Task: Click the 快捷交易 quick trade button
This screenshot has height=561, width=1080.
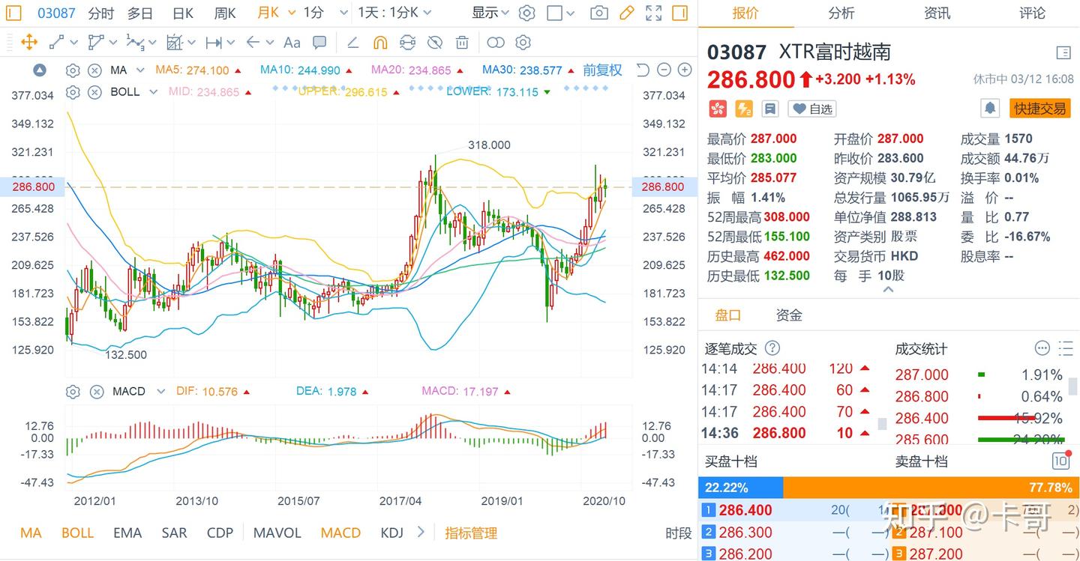Action: click(1039, 109)
